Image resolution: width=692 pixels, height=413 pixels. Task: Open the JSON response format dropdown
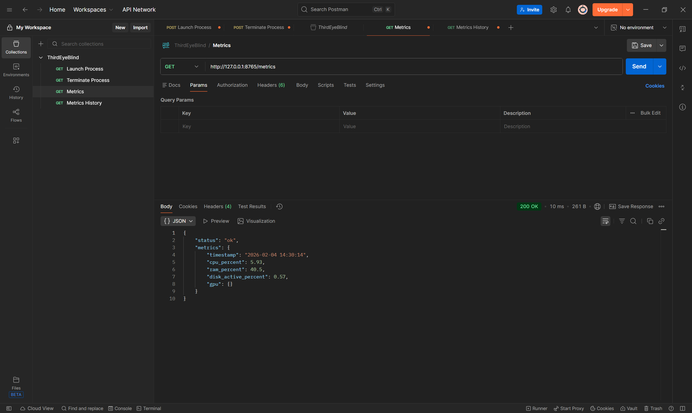coord(178,221)
